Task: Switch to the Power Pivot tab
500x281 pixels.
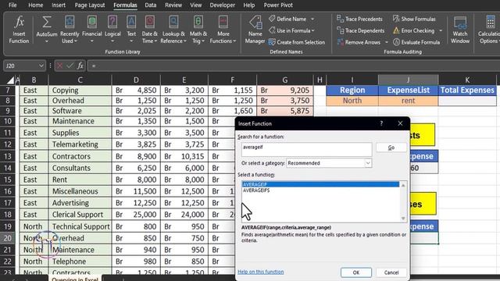Action: 278,5
